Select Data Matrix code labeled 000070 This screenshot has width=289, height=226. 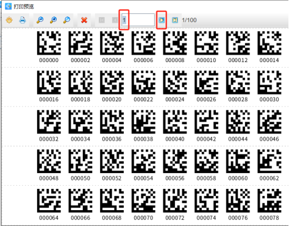point(143,200)
